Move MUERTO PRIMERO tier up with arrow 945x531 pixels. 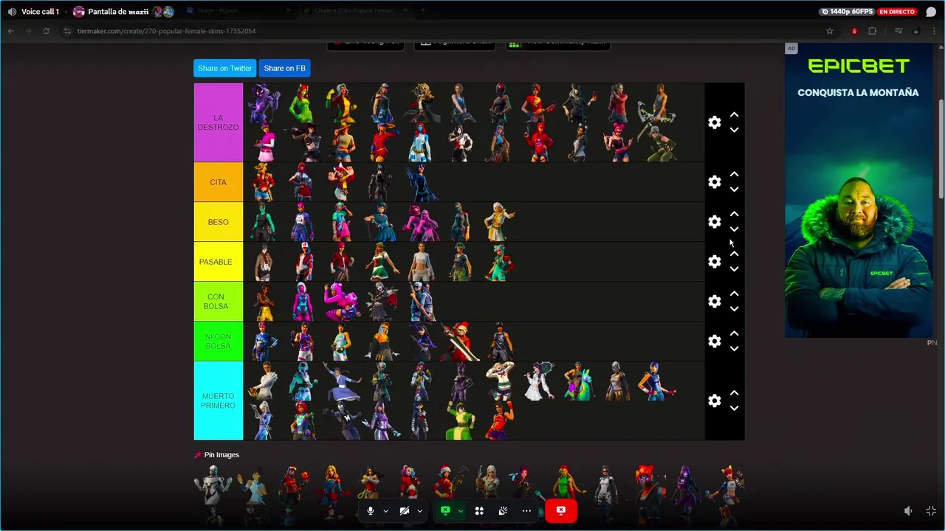pos(734,393)
